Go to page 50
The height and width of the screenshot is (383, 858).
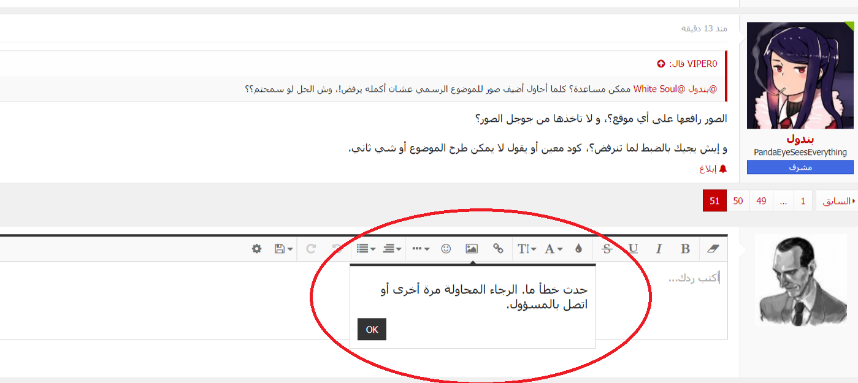click(x=738, y=201)
